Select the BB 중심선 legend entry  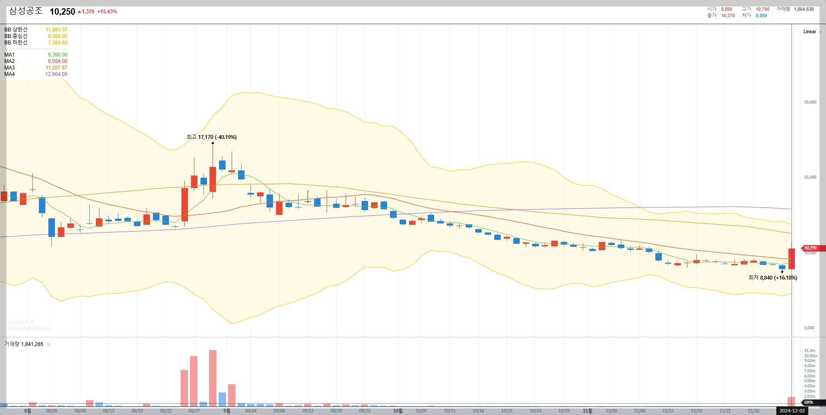16,36
